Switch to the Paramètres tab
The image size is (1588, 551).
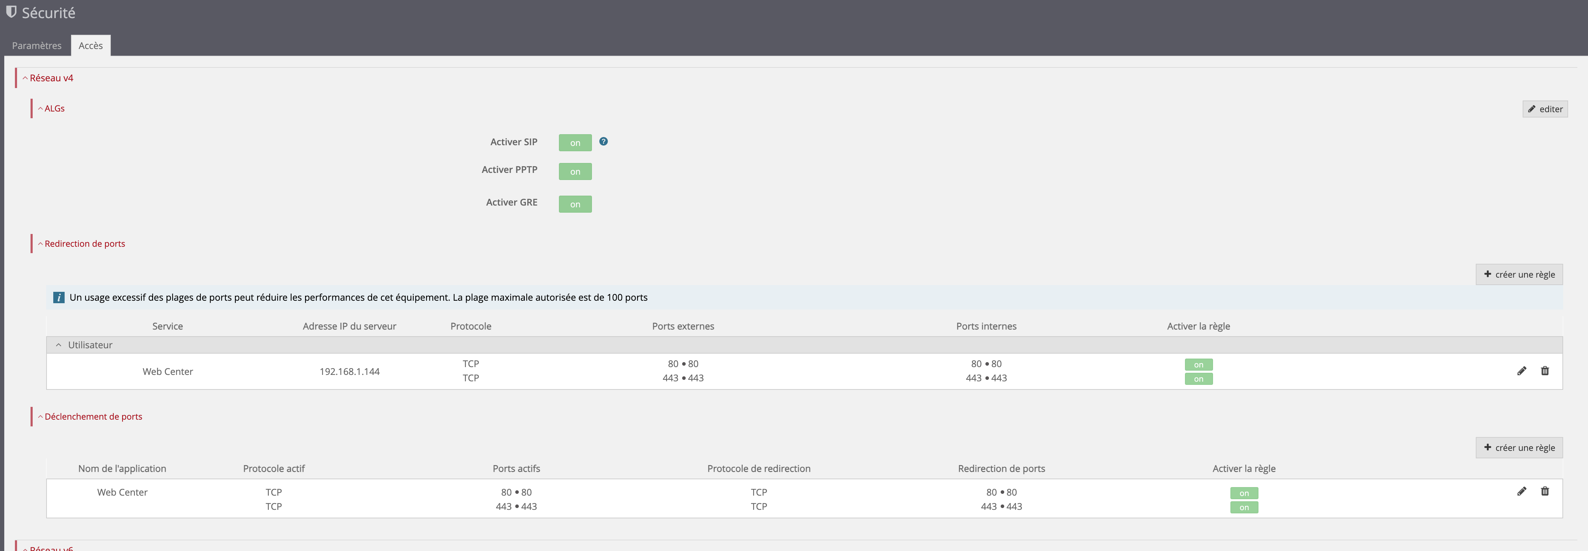tap(36, 45)
